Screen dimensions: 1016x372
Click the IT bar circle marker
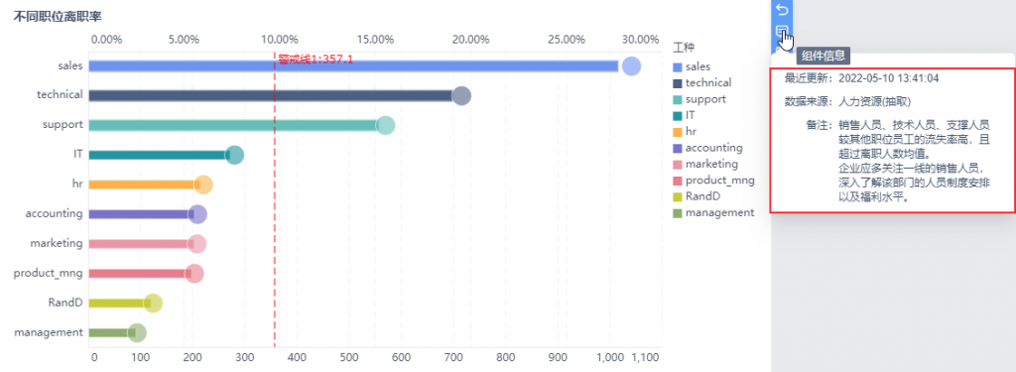pyautogui.click(x=234, y=155)
